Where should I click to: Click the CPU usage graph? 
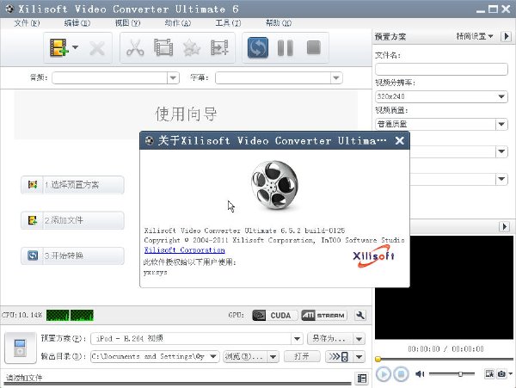(x=70, y=315)
